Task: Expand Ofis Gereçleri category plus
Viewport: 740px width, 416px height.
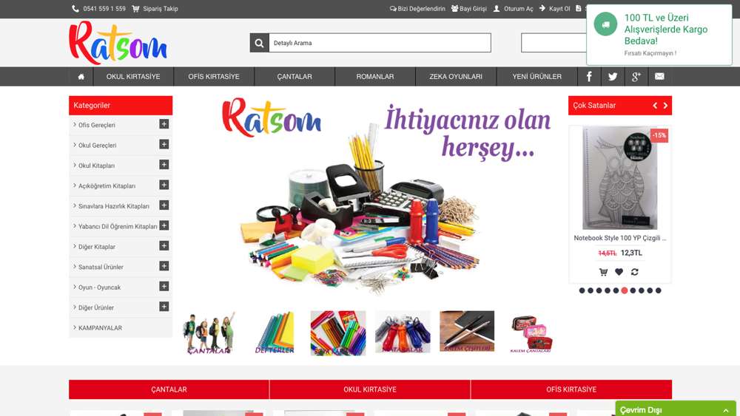Action: pos(164,124)
